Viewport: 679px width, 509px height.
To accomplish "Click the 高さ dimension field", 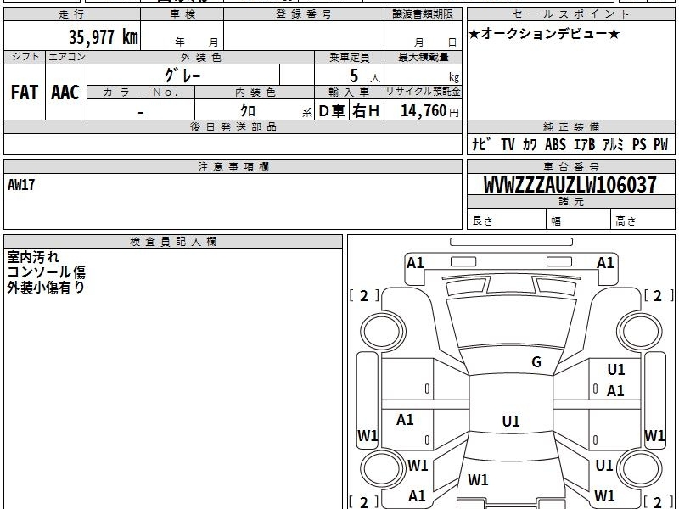I will point(643,220).
